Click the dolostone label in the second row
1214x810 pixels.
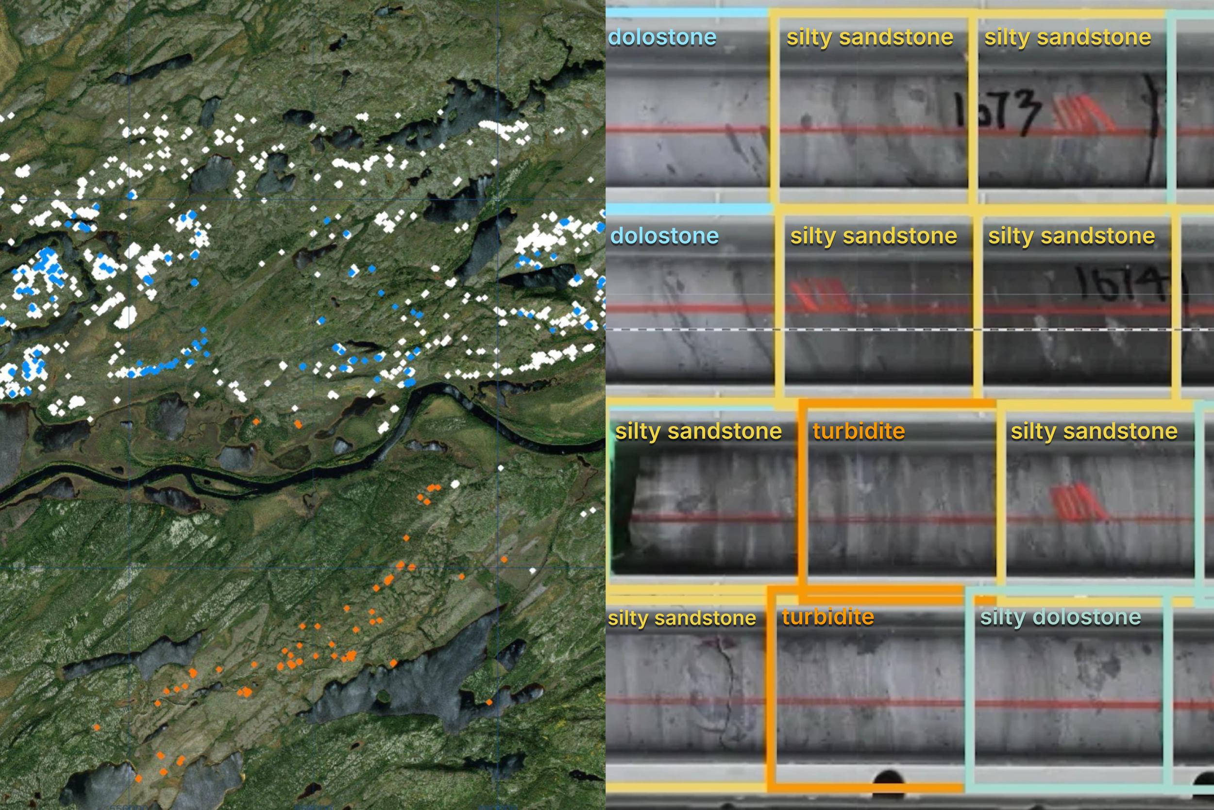click(x=665, y=236)
